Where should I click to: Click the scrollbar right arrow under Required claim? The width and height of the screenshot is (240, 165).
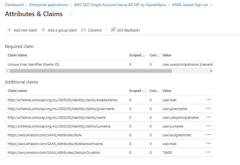pos(211,71)
